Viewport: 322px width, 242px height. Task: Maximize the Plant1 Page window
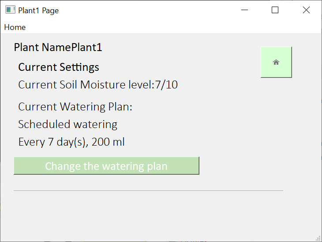275,10
